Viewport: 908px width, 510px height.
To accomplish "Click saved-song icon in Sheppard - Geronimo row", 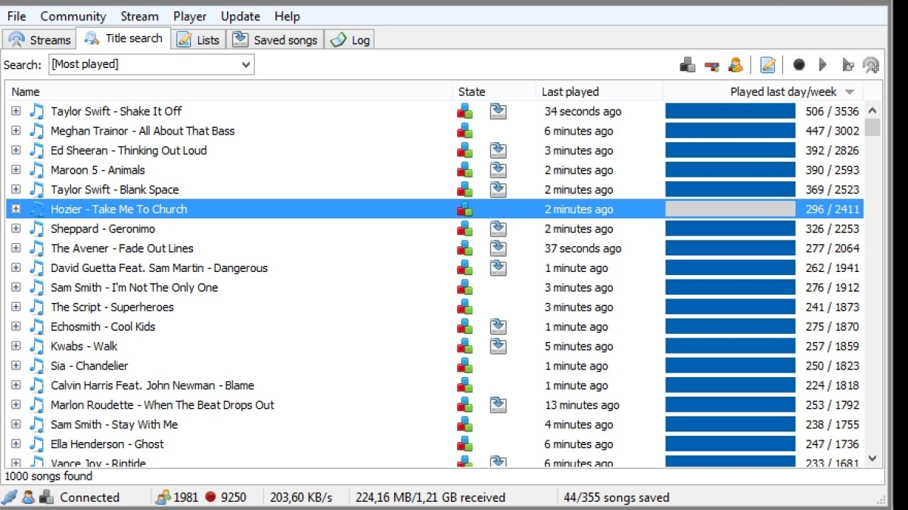I will click(498, 229).
